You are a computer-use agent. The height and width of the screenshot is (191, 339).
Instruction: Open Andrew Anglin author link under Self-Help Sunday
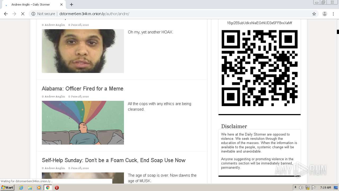pos(55,168)
